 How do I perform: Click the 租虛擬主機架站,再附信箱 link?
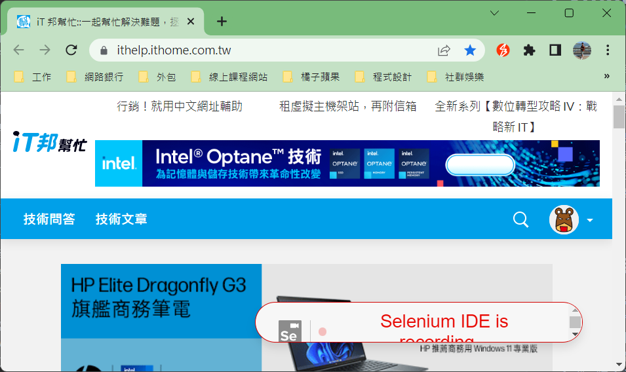coord(347,107)
